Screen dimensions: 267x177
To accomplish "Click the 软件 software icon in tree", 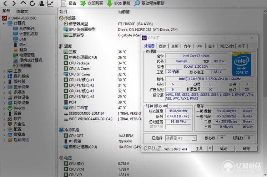I will [10, 119].
